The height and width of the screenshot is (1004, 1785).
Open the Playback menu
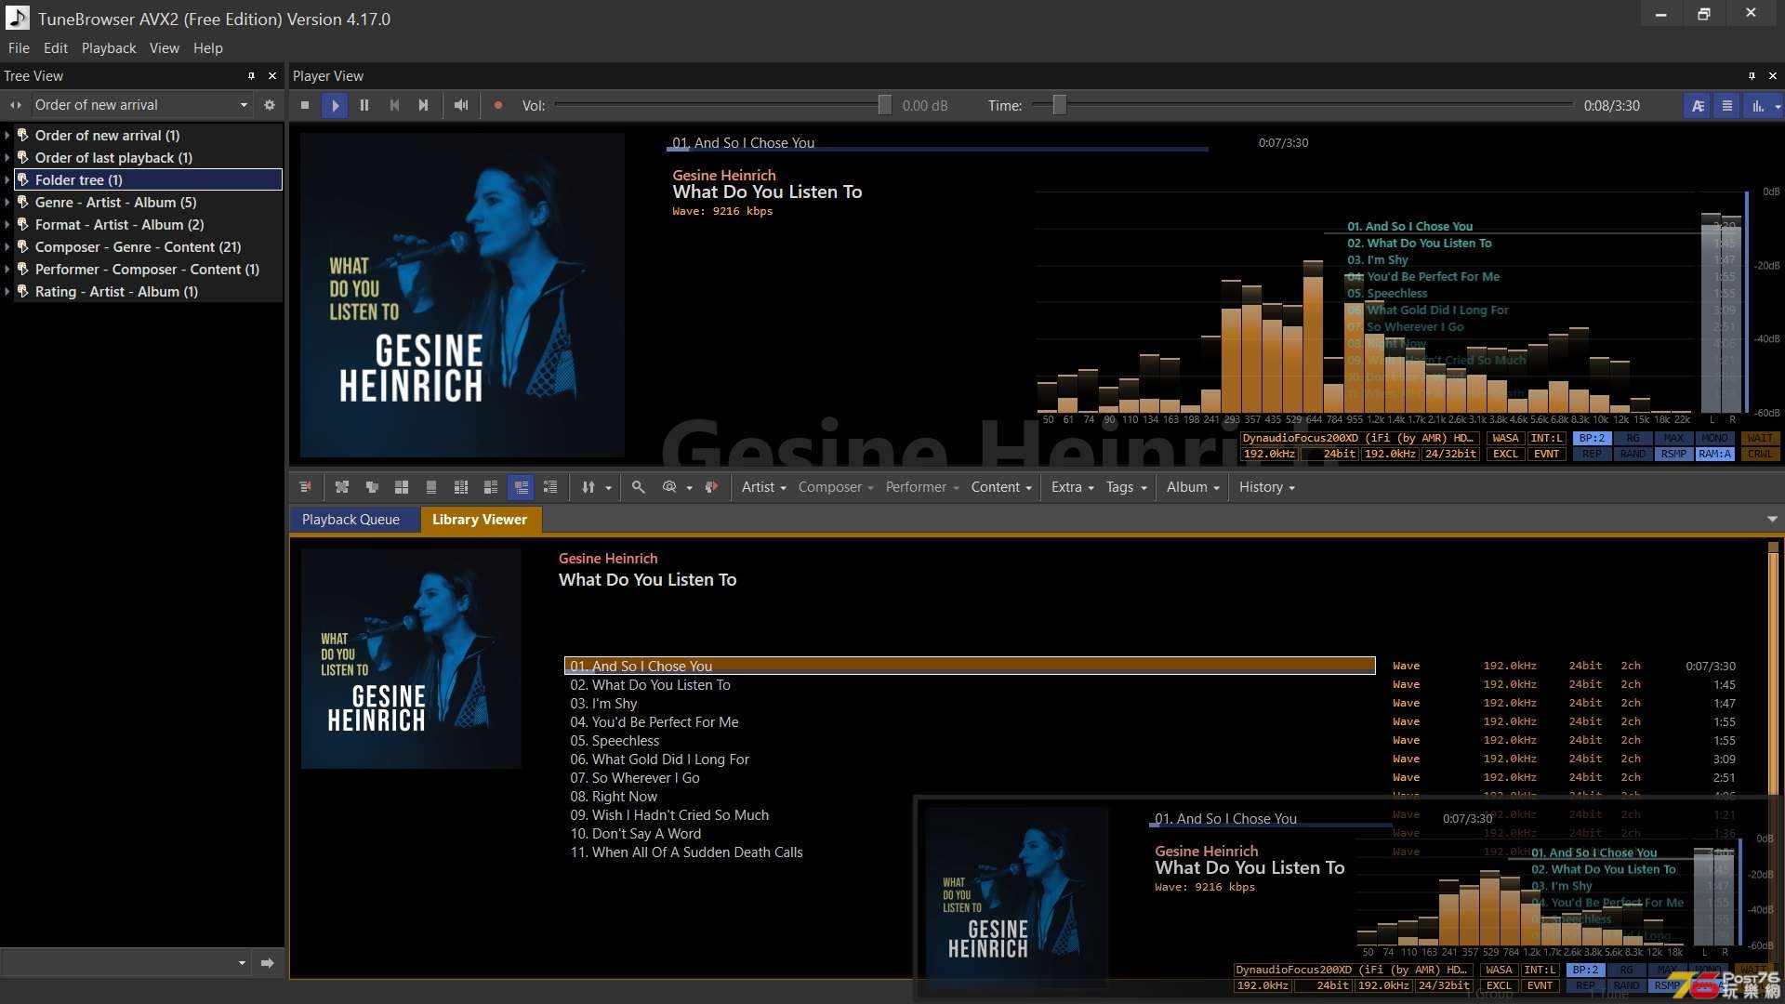(x=109, y=48)
